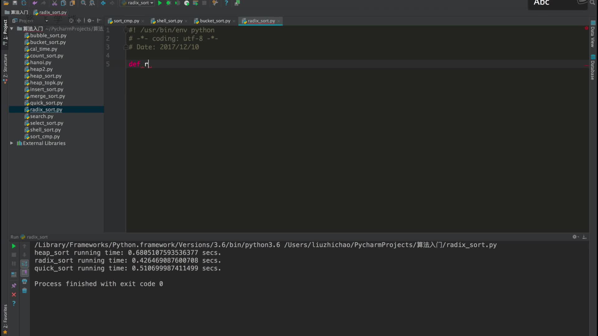The image size is (598, 336).
Task: Click the Scroll from Source target icon
Action: (71, 21)
